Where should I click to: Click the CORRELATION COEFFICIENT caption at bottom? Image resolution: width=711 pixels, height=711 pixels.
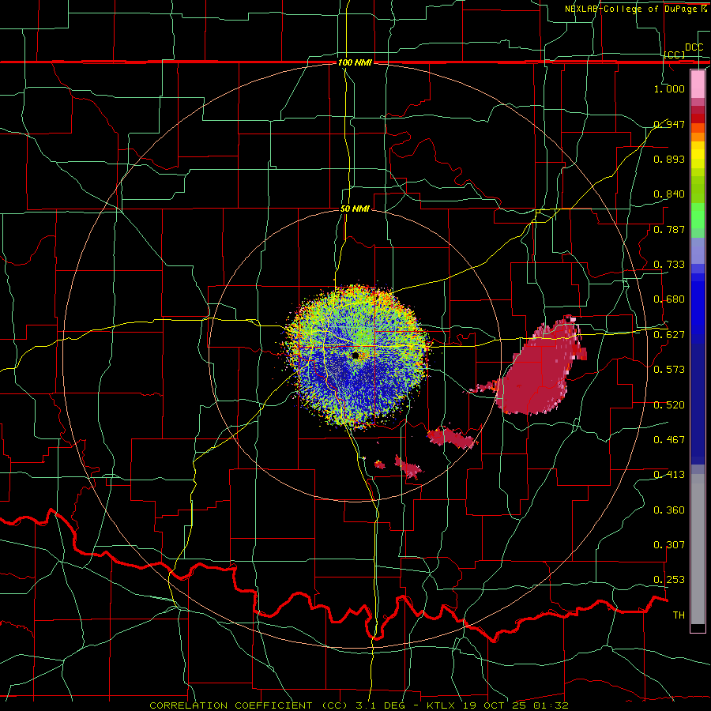(359, 705)
